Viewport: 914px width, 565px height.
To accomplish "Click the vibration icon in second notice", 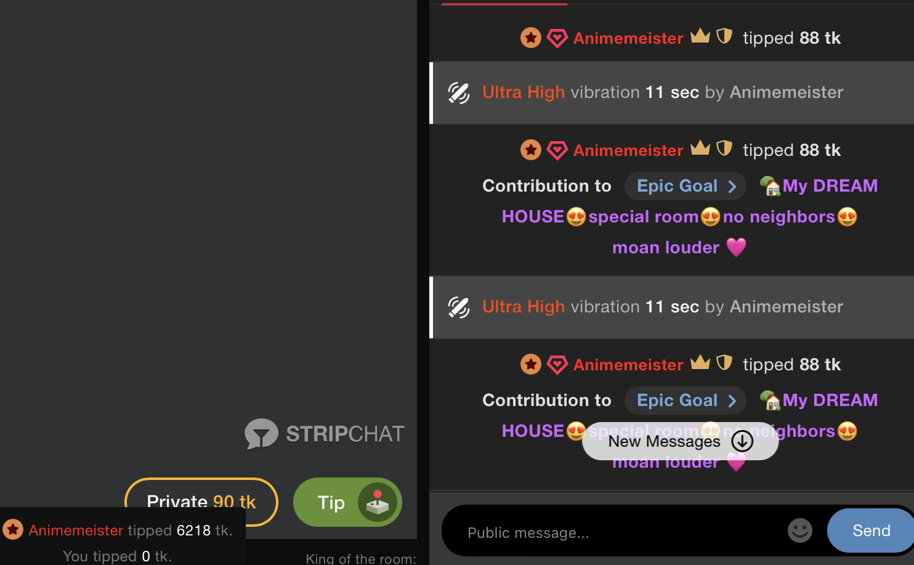I will tap(459, 307).
